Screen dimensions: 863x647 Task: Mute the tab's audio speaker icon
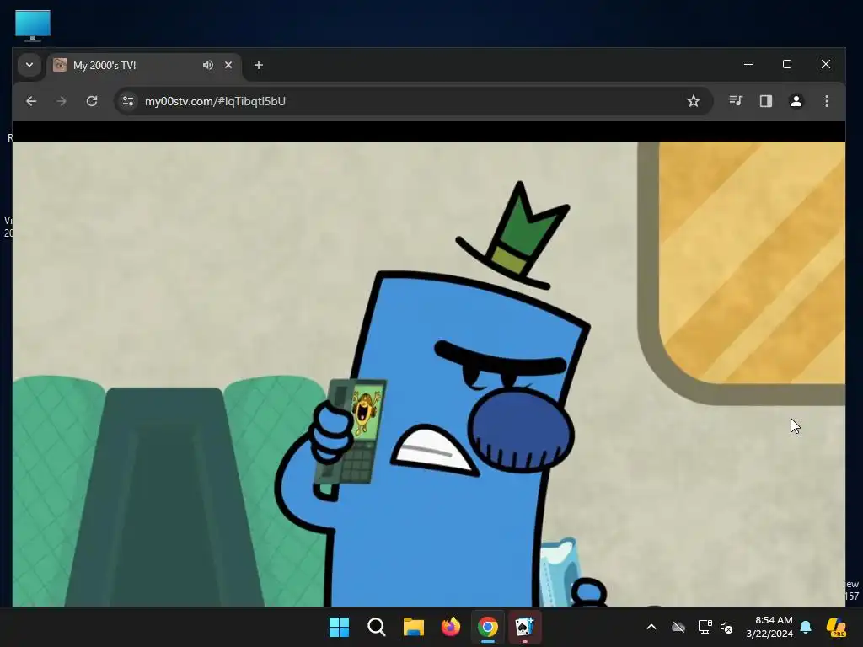[x=207, y=65]
